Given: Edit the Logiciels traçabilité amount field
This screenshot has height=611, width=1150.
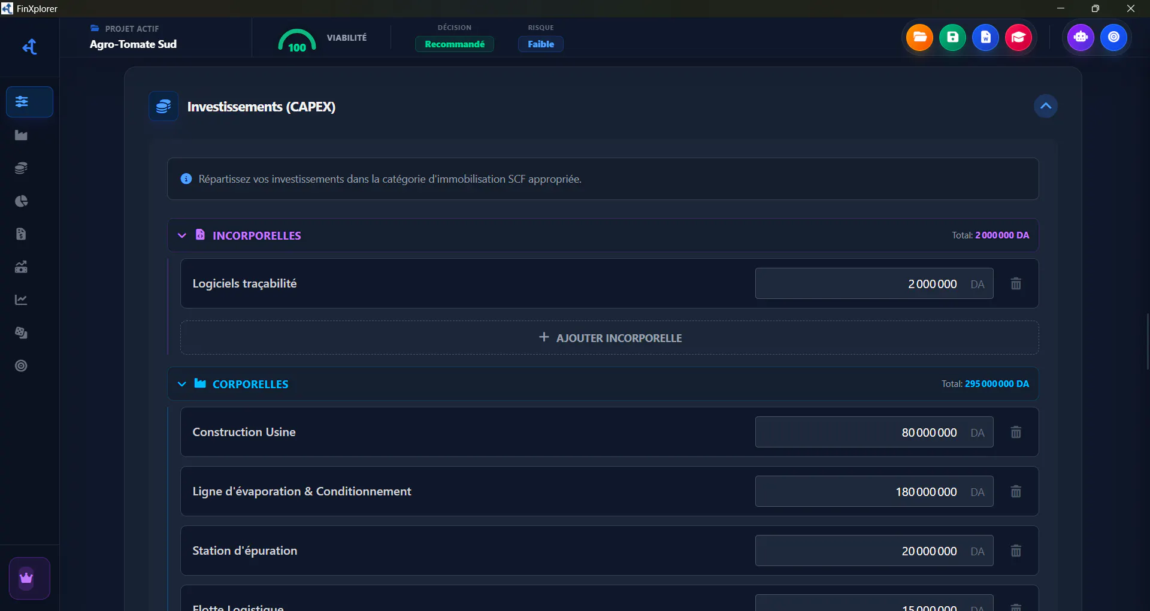Looking at the screenshot, I should [874, 284].
